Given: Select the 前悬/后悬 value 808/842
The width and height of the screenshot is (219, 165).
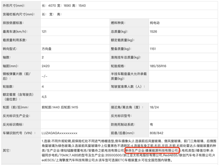Looking at the screenshot, I should [156, 133].
